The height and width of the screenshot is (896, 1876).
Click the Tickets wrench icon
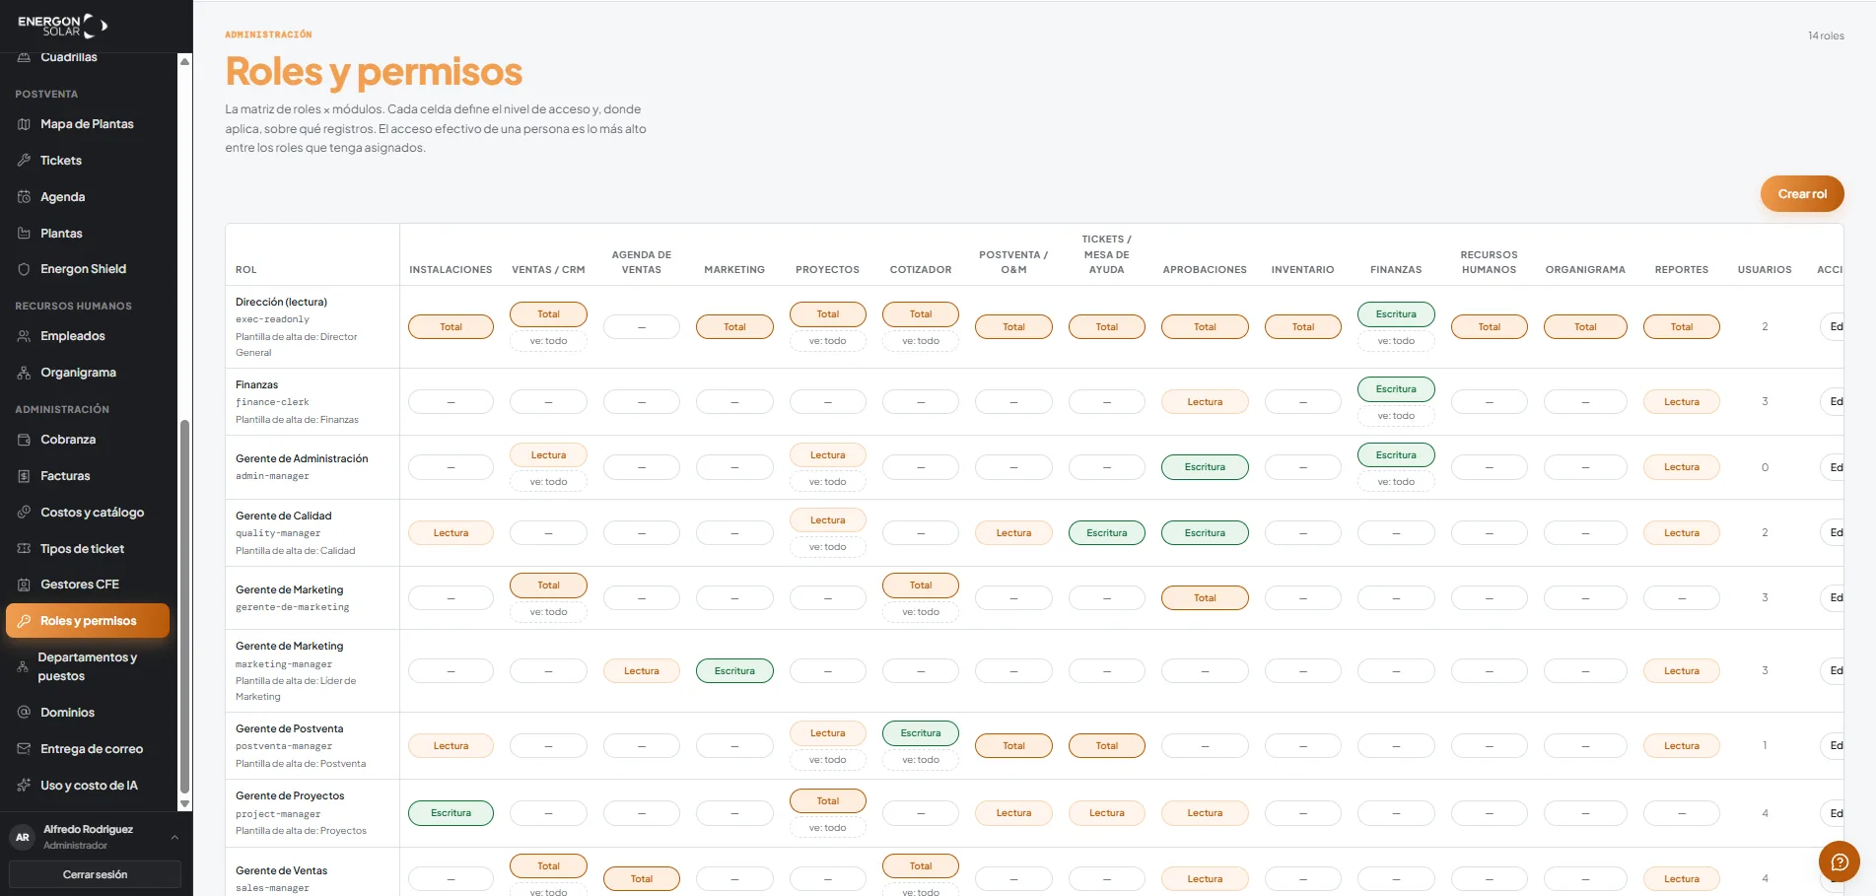(24, 160)
